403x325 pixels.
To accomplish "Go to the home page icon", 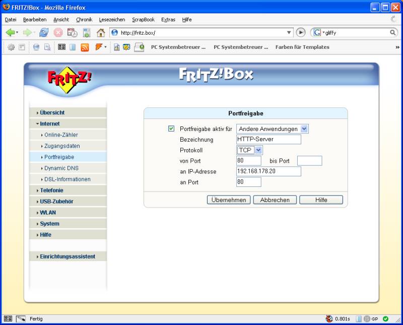I will [x=101, y=33].
